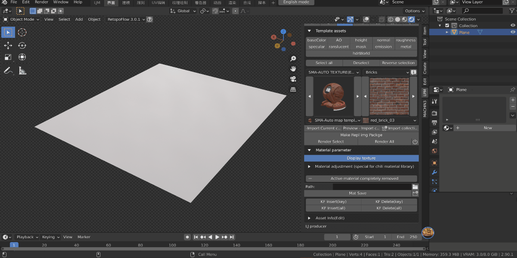This screenshot has height=258, width=517.
Task: Open the Scene properties icon
Action: point(434,141)
